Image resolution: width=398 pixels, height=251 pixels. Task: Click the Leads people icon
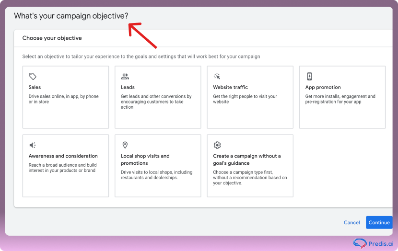(125, 76)
